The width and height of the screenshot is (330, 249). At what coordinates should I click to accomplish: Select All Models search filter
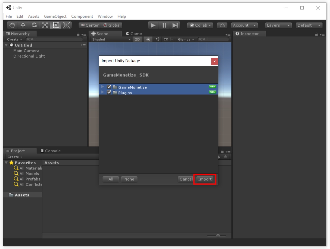(x=26, y=174)
